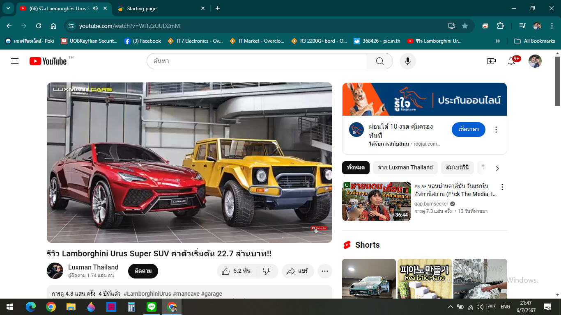561x315 pixels.
Task: Open options menu for Roojai ad
Action: 496,130
